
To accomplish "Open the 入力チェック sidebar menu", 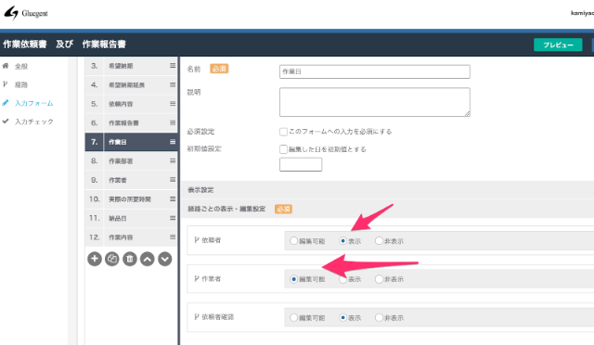I will coord(33,121).
